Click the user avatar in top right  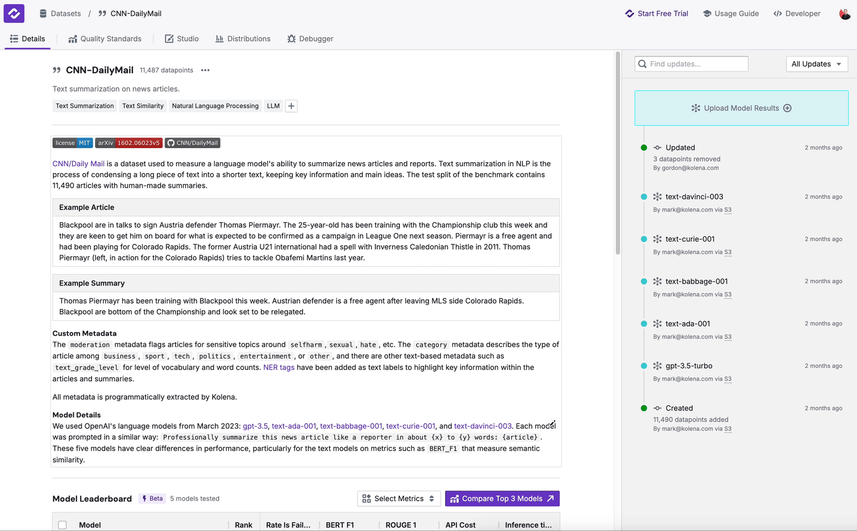(x=844, y=14)
